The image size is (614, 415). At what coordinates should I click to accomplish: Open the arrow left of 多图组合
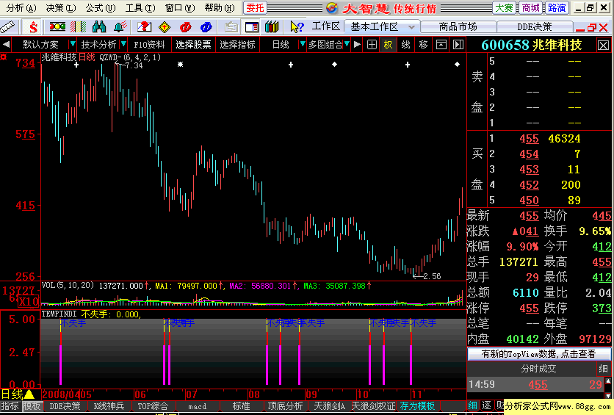click(303, 44)
